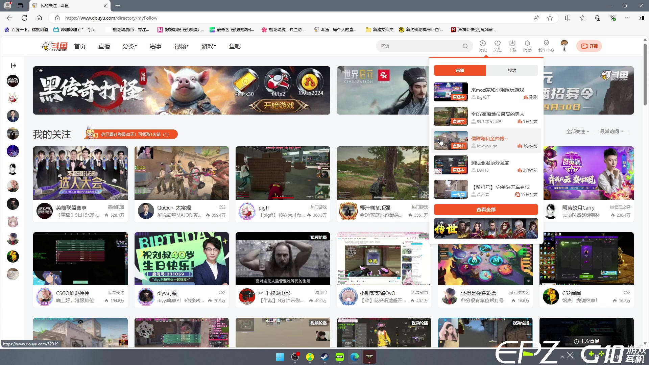Click the 开播 start streaming button
The height and width of the screenshot is (365, 649).
[589, 46]
